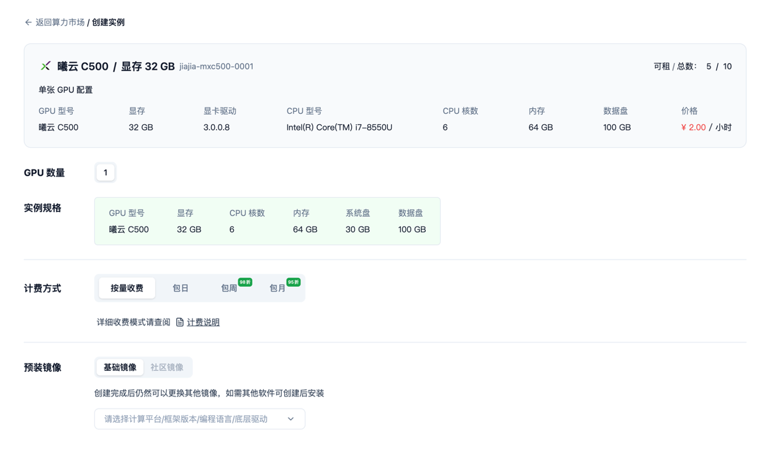Click the 显卡驱动 column header

(220, 110)
